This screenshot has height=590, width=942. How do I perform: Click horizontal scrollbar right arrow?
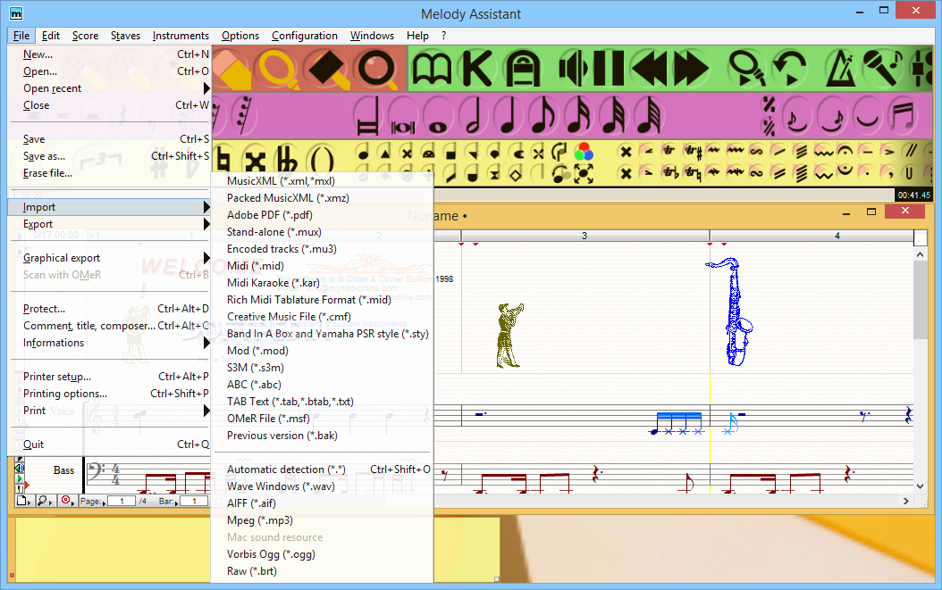906,501
